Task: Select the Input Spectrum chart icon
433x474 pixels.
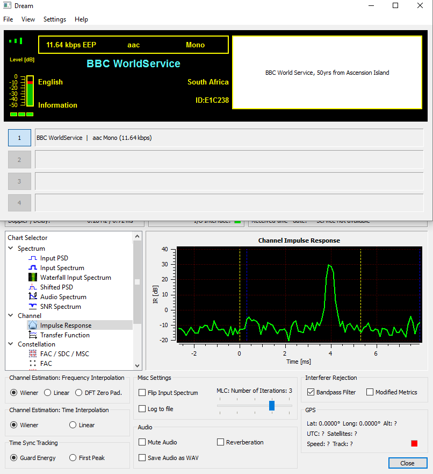Action: [x=33, y=268]
